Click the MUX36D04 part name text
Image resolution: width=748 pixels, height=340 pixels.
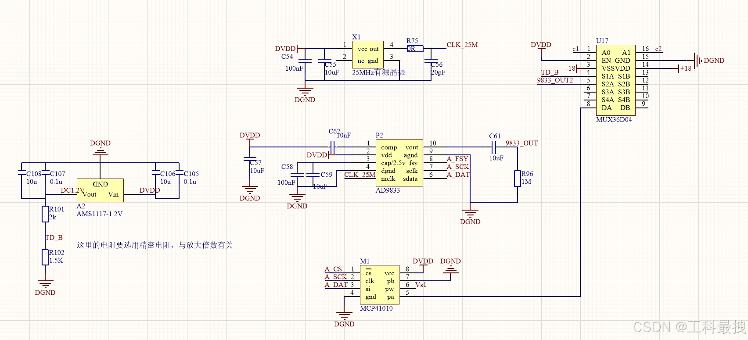click(614, 120)
